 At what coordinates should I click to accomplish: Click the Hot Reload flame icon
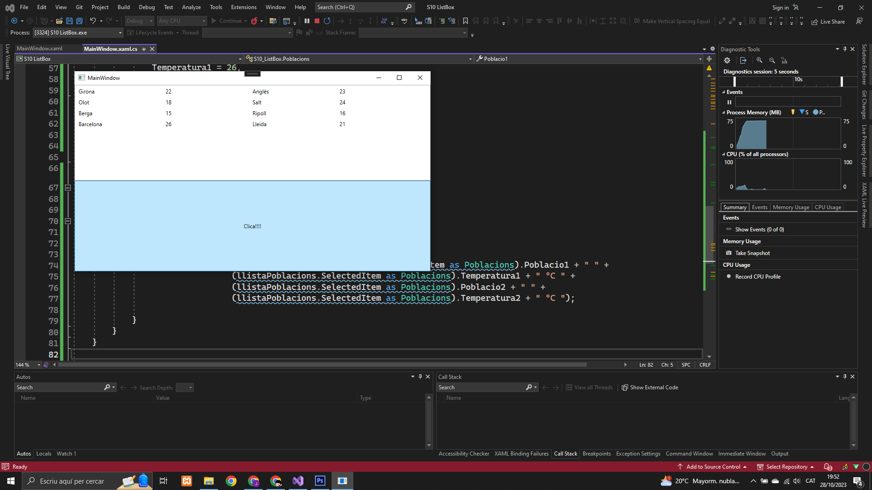coord(254,21)
